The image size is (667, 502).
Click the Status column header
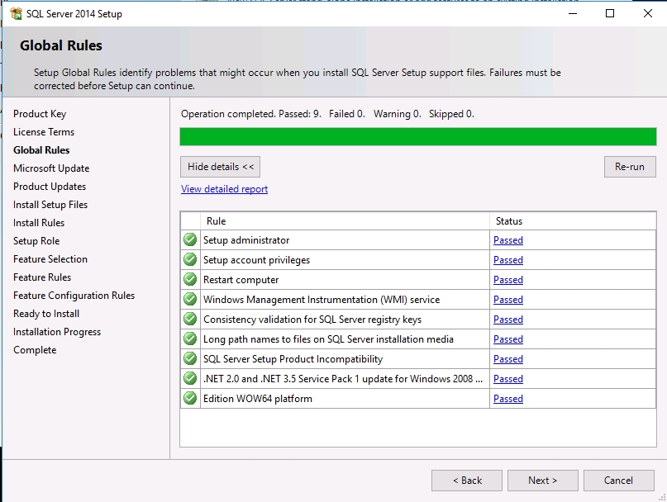pos(573,221)
